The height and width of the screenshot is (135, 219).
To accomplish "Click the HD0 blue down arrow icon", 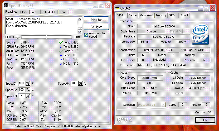I will click(x=61, y=59).
